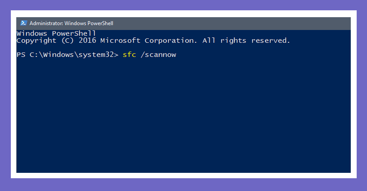
Task: Click the yellow 'sfc' command text
Action: tap(129, 55)
